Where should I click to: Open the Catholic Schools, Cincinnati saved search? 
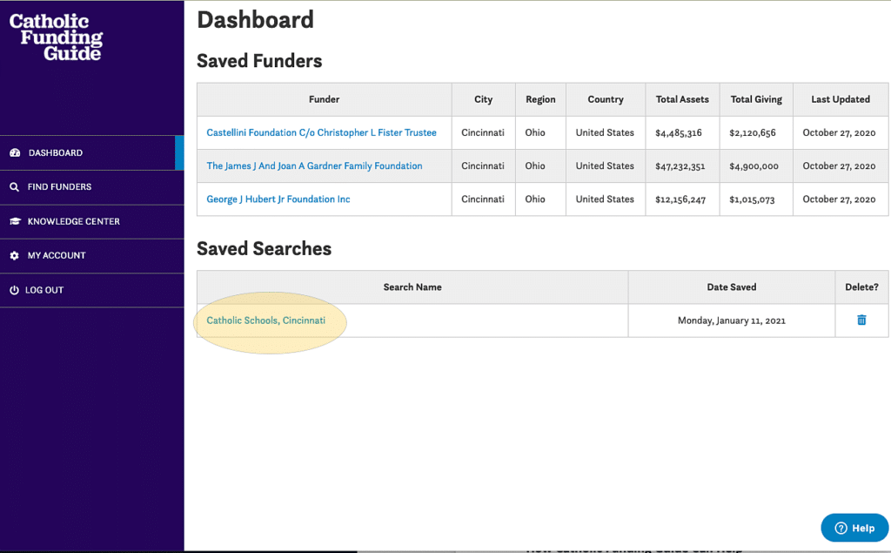pyautogui.click(x=266, y=320)
